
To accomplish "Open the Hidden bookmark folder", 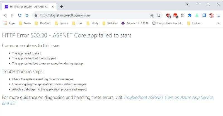I will [194, 23].
